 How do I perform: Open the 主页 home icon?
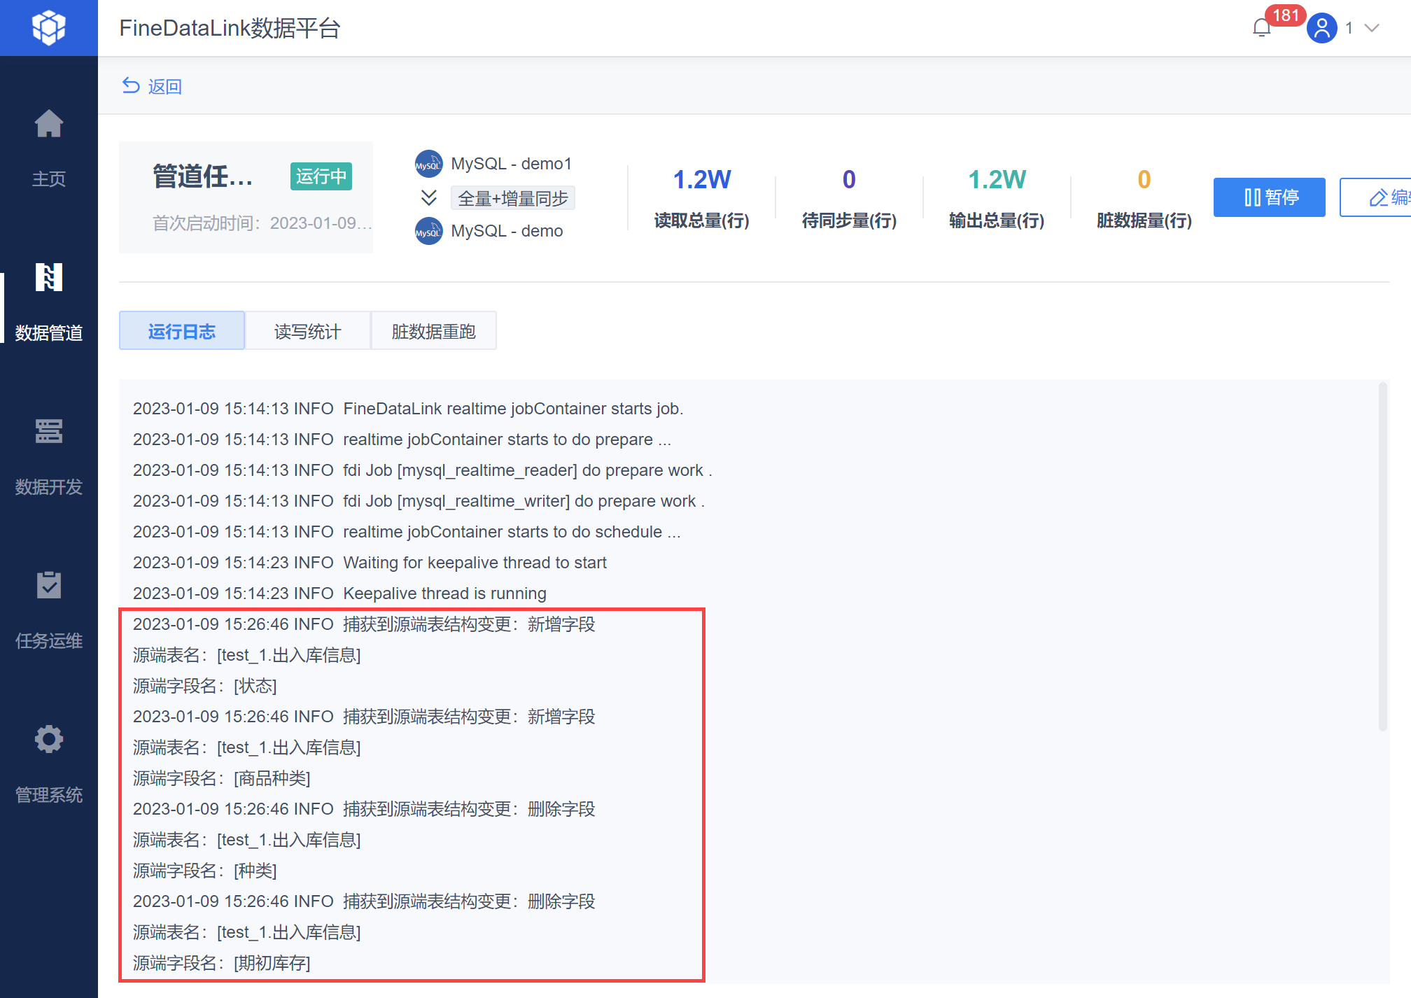tap(48, 125)
